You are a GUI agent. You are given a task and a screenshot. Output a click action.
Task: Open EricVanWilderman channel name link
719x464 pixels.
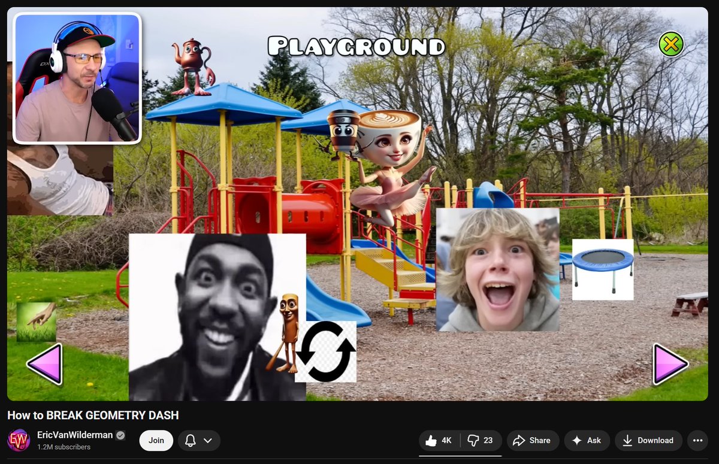pyautogui.click(x=75, y=435)
